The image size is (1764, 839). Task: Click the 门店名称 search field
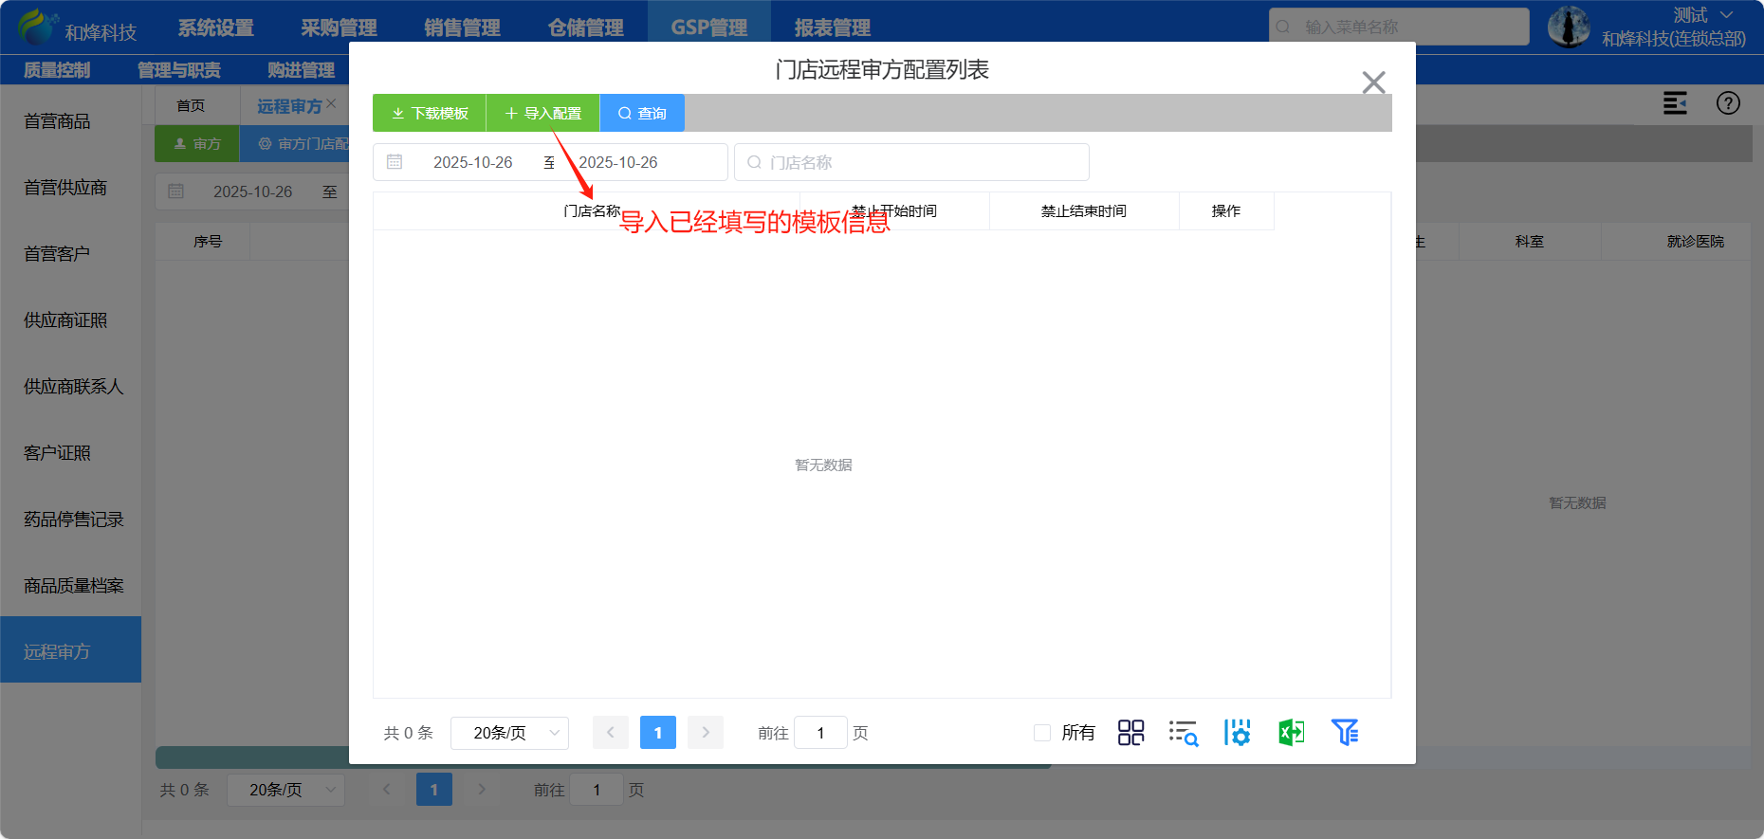pyautogui.click(x=910, y=162)
